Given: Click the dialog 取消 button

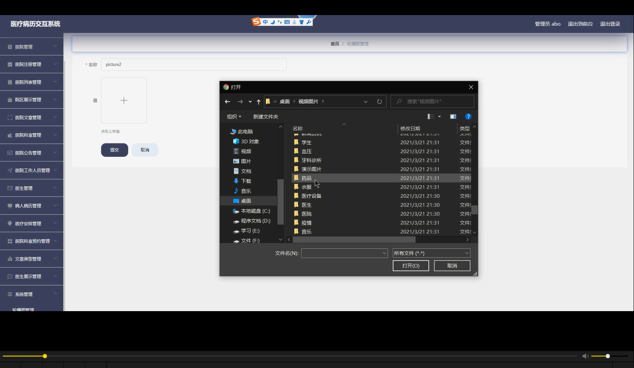Looking at the screenshot, I should point(452,266).
